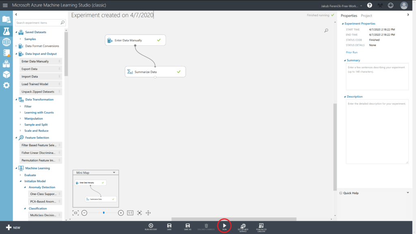
Task: Select Unpack Zipped Datasets module
Action: click(x=41, y=92)
